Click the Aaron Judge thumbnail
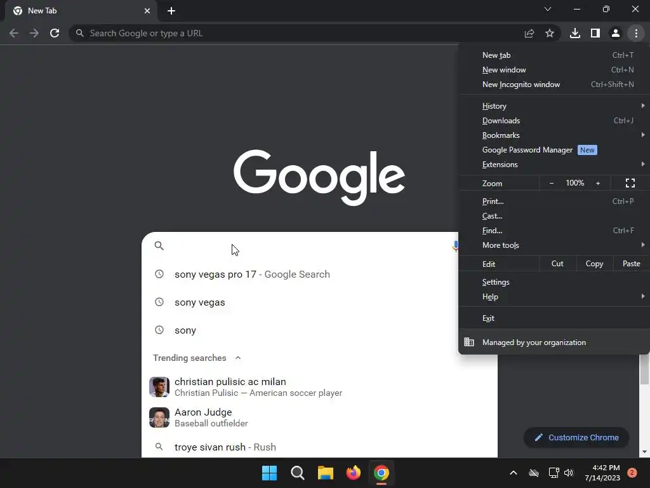This screenshot has height=488, width=650. click(159, 417)
